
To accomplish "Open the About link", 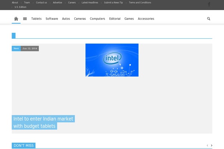I will pyautogui.click(x=15, y=3).
